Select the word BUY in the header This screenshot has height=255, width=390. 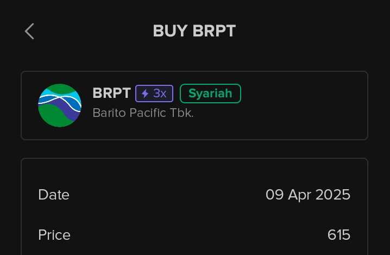[x=171, y=31]
